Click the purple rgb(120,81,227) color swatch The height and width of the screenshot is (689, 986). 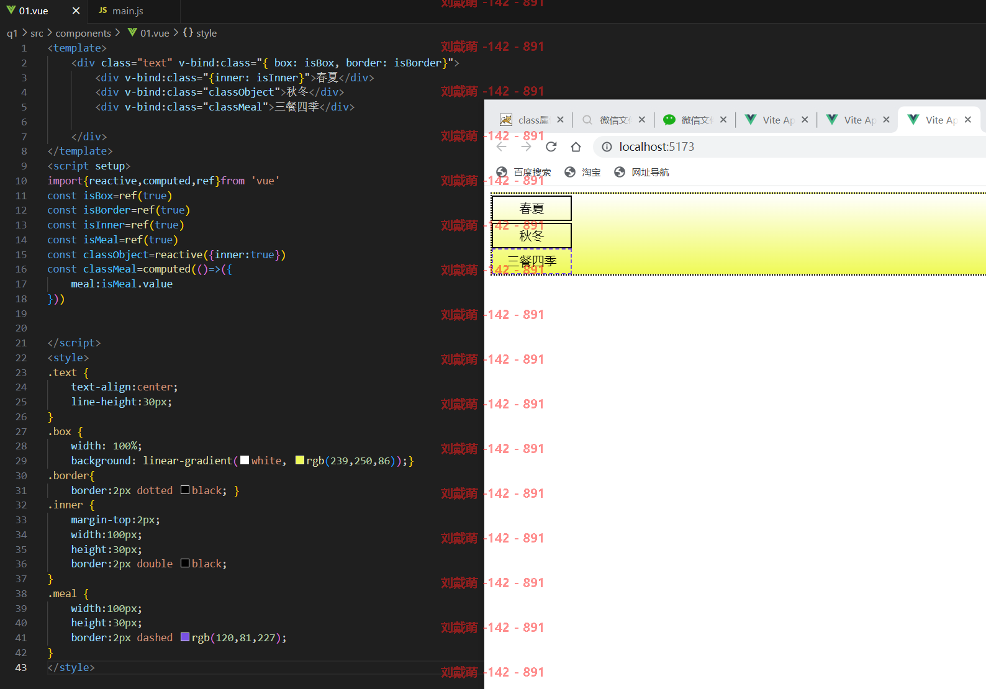coord(185,637)
